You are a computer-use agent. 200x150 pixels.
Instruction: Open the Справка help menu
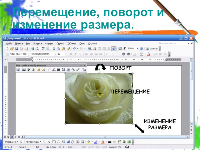coord(93,43)
